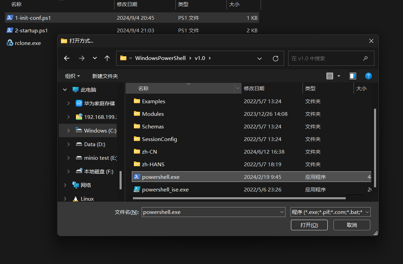Viewport: 403px width, 264px height.
Task: Toggle the preview pane icon
Action: click(x=353, y=76)
